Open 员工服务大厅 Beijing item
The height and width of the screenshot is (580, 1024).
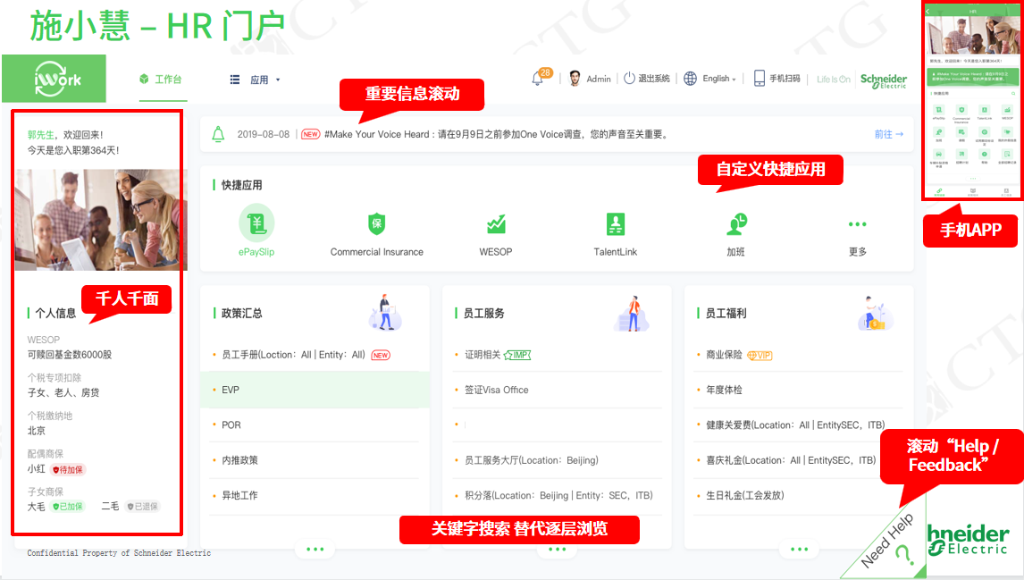point(531,460)
